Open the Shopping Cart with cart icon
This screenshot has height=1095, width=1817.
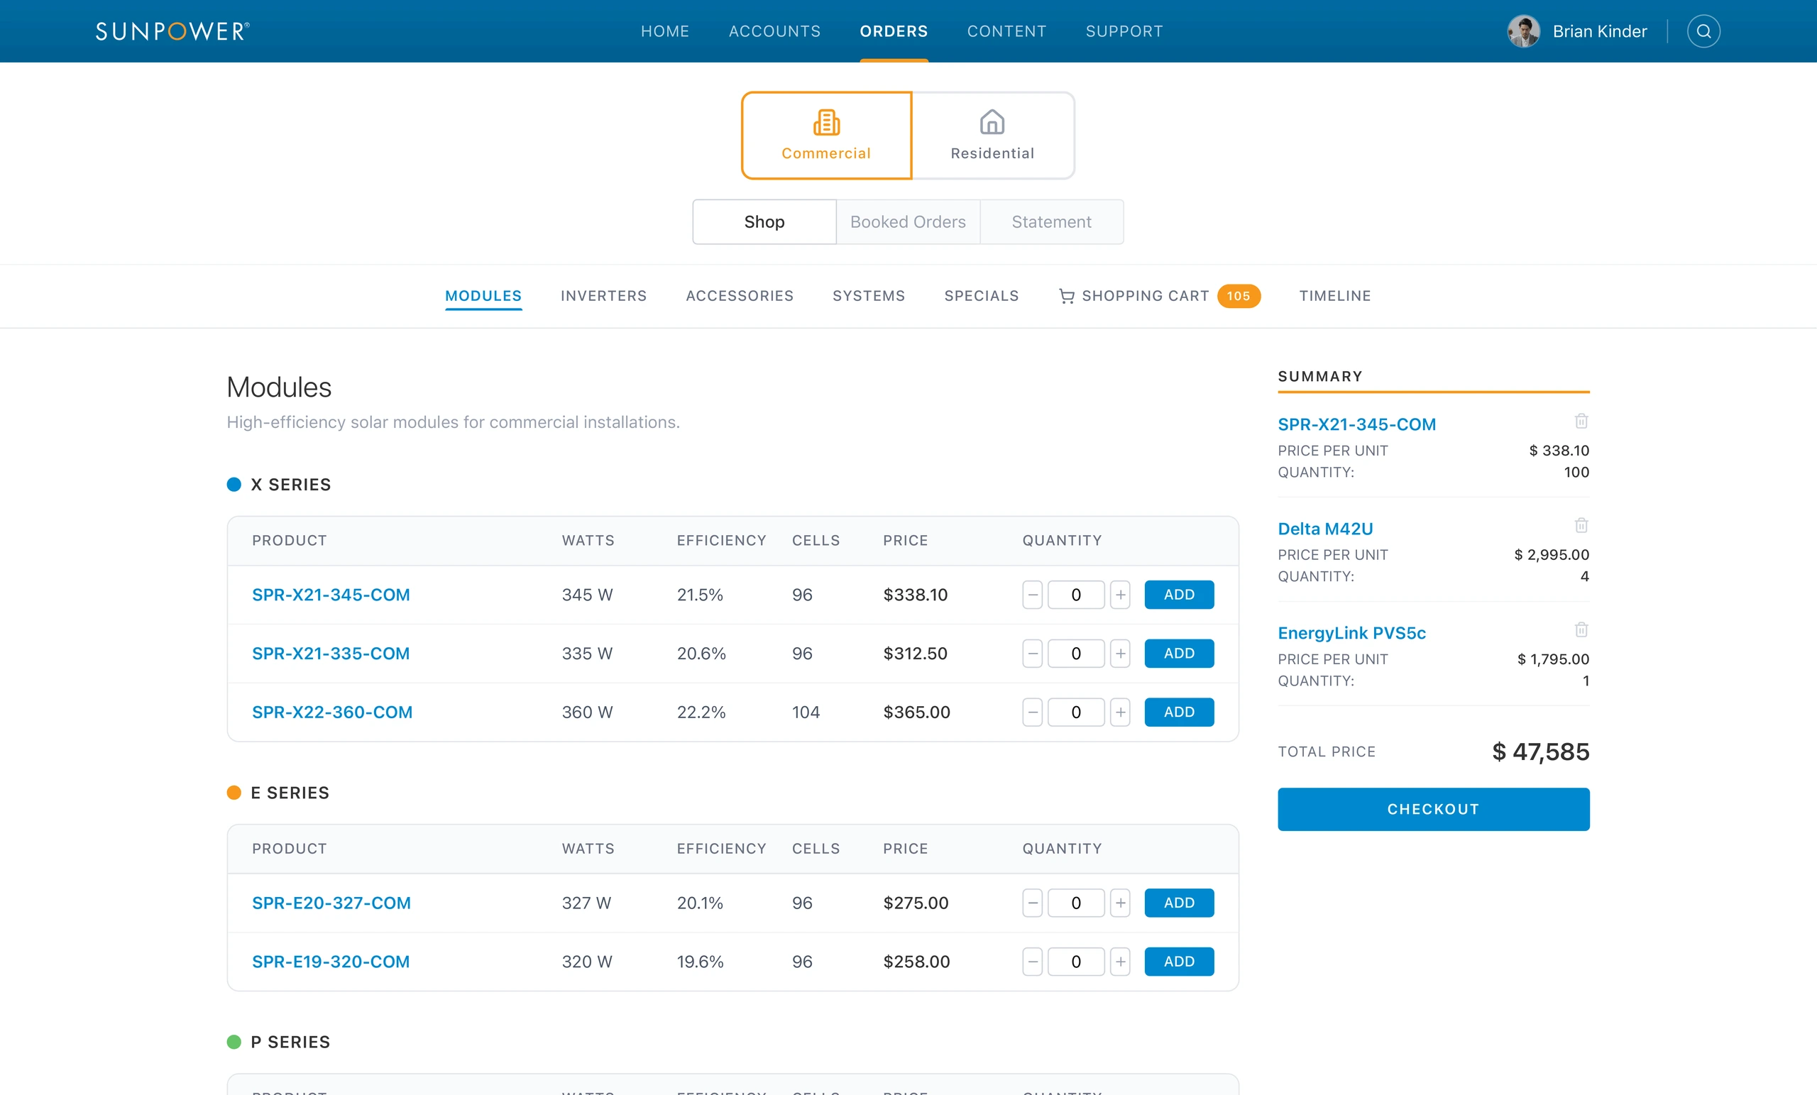coord(1134,296)
